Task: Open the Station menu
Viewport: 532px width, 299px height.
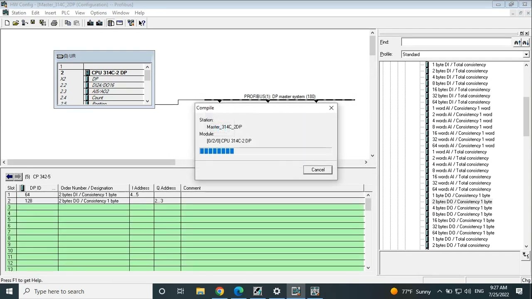Action: (19, 13)
